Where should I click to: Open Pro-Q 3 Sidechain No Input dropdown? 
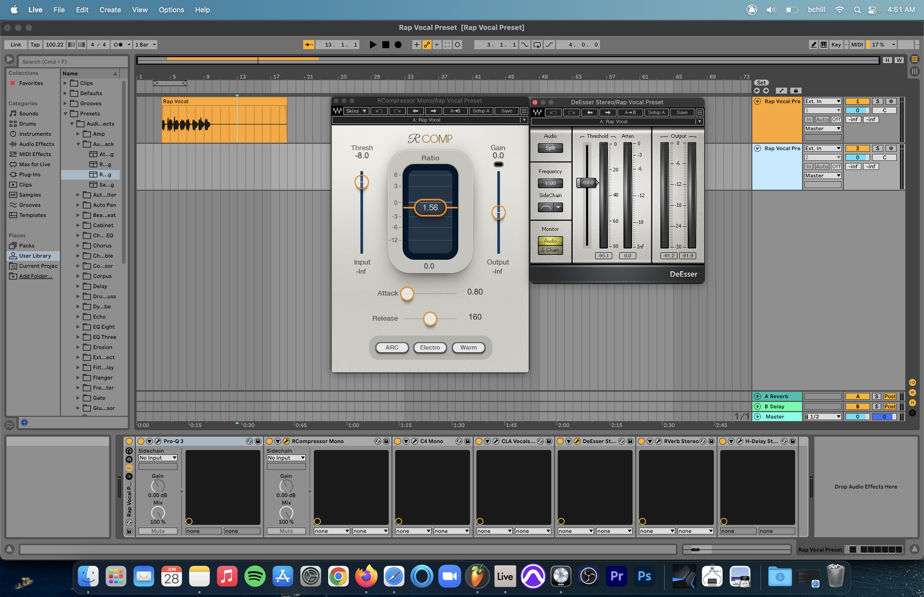[x=158, y=458]
